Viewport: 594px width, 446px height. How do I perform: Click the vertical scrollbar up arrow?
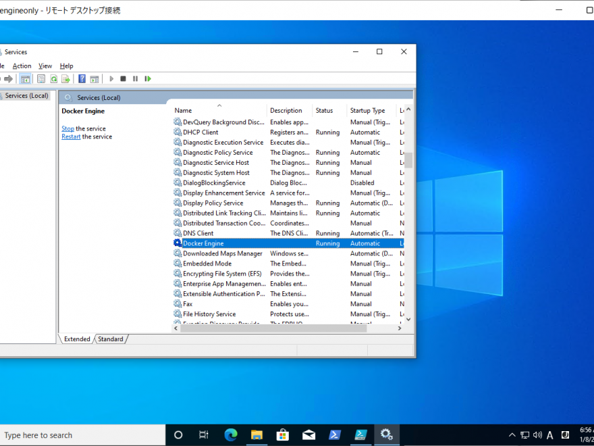pyautogui.click(x=408, y=109)
